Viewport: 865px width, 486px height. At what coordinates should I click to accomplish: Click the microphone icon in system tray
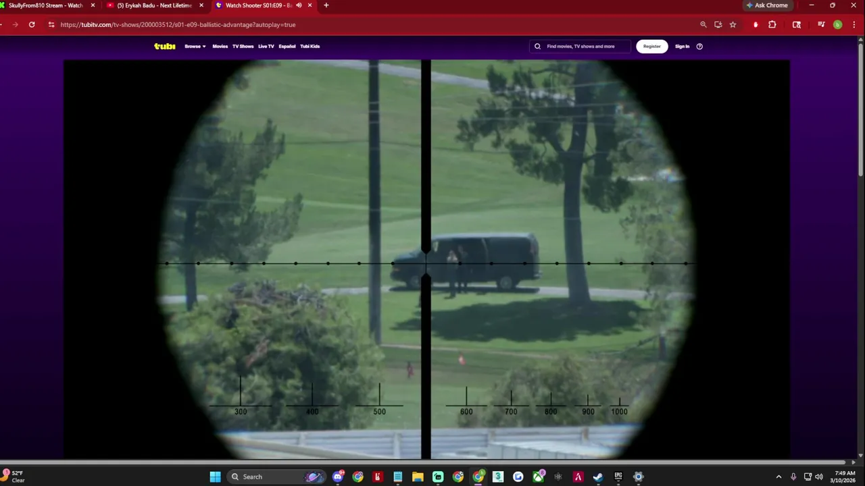point(793,477)
